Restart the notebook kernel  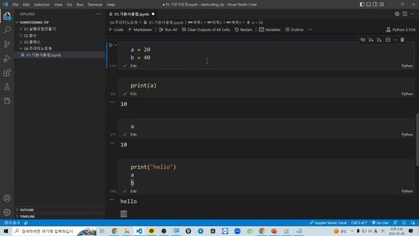243,29
